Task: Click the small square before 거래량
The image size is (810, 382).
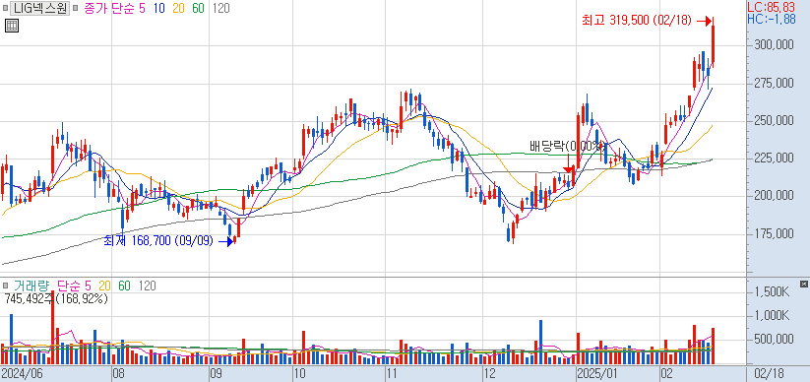Action: (x=5, y=286)
